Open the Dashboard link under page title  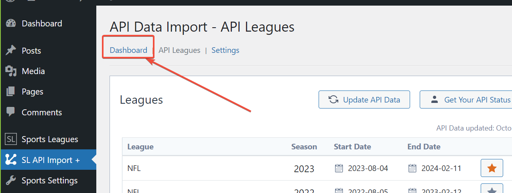[128, 50]
